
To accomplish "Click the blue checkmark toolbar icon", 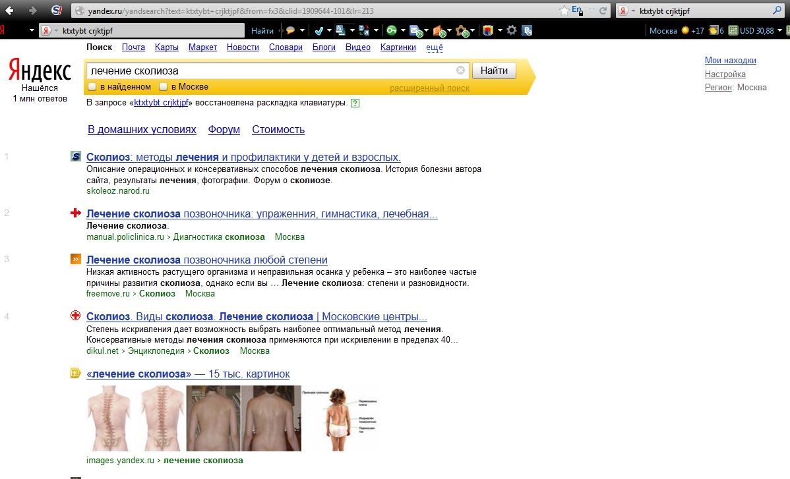I will click(x=319, y=31).
